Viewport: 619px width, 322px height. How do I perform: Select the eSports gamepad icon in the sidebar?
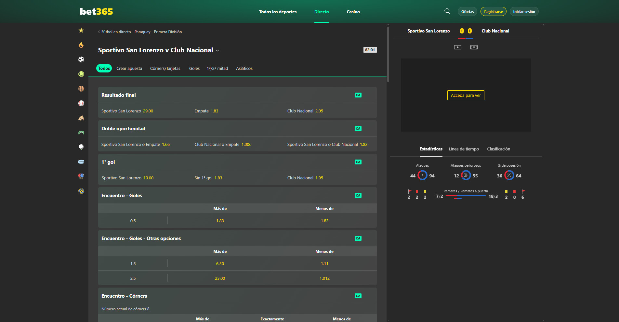[x=81, y=133]
